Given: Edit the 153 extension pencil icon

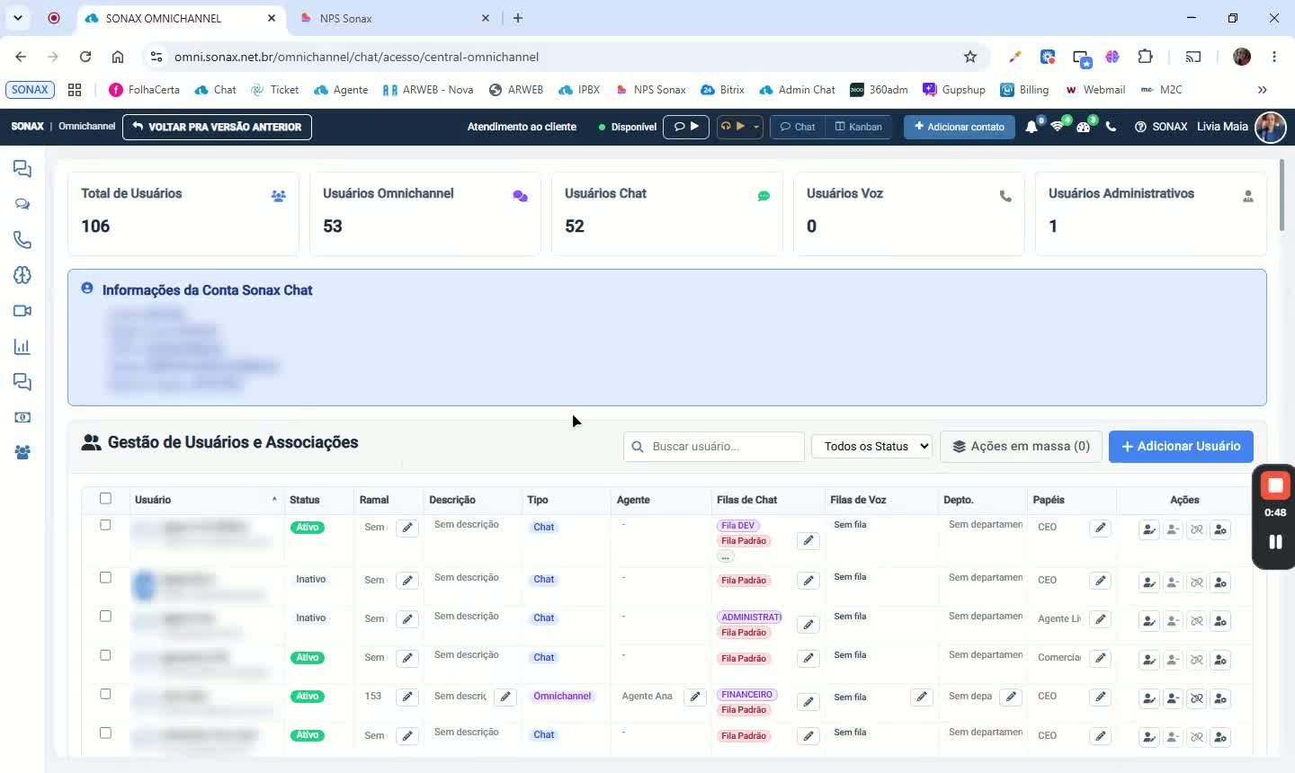Looking at the screenshot, I should click(x=407, y=697).
